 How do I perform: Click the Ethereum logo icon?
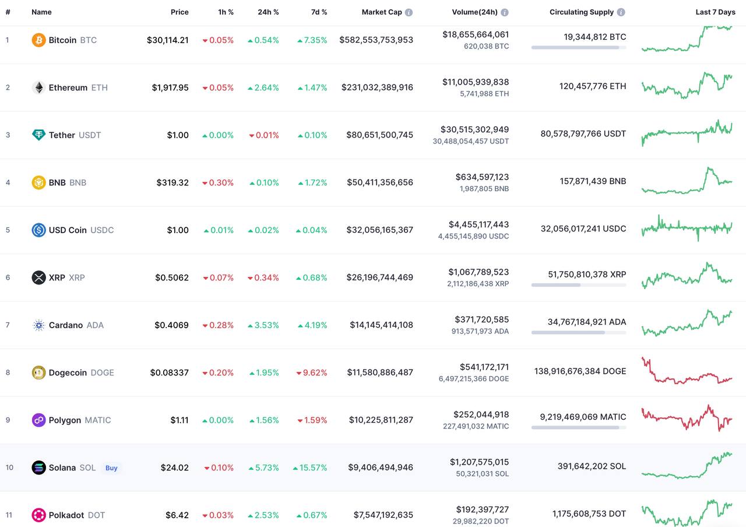tap(38, 87)
